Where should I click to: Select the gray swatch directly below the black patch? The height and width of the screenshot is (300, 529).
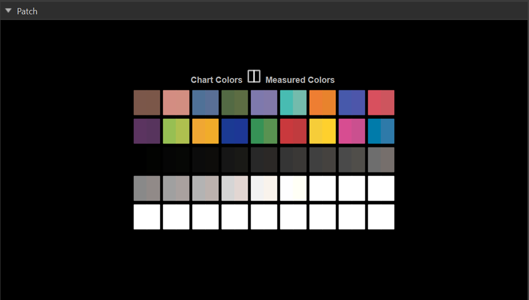tap(146, 188)
